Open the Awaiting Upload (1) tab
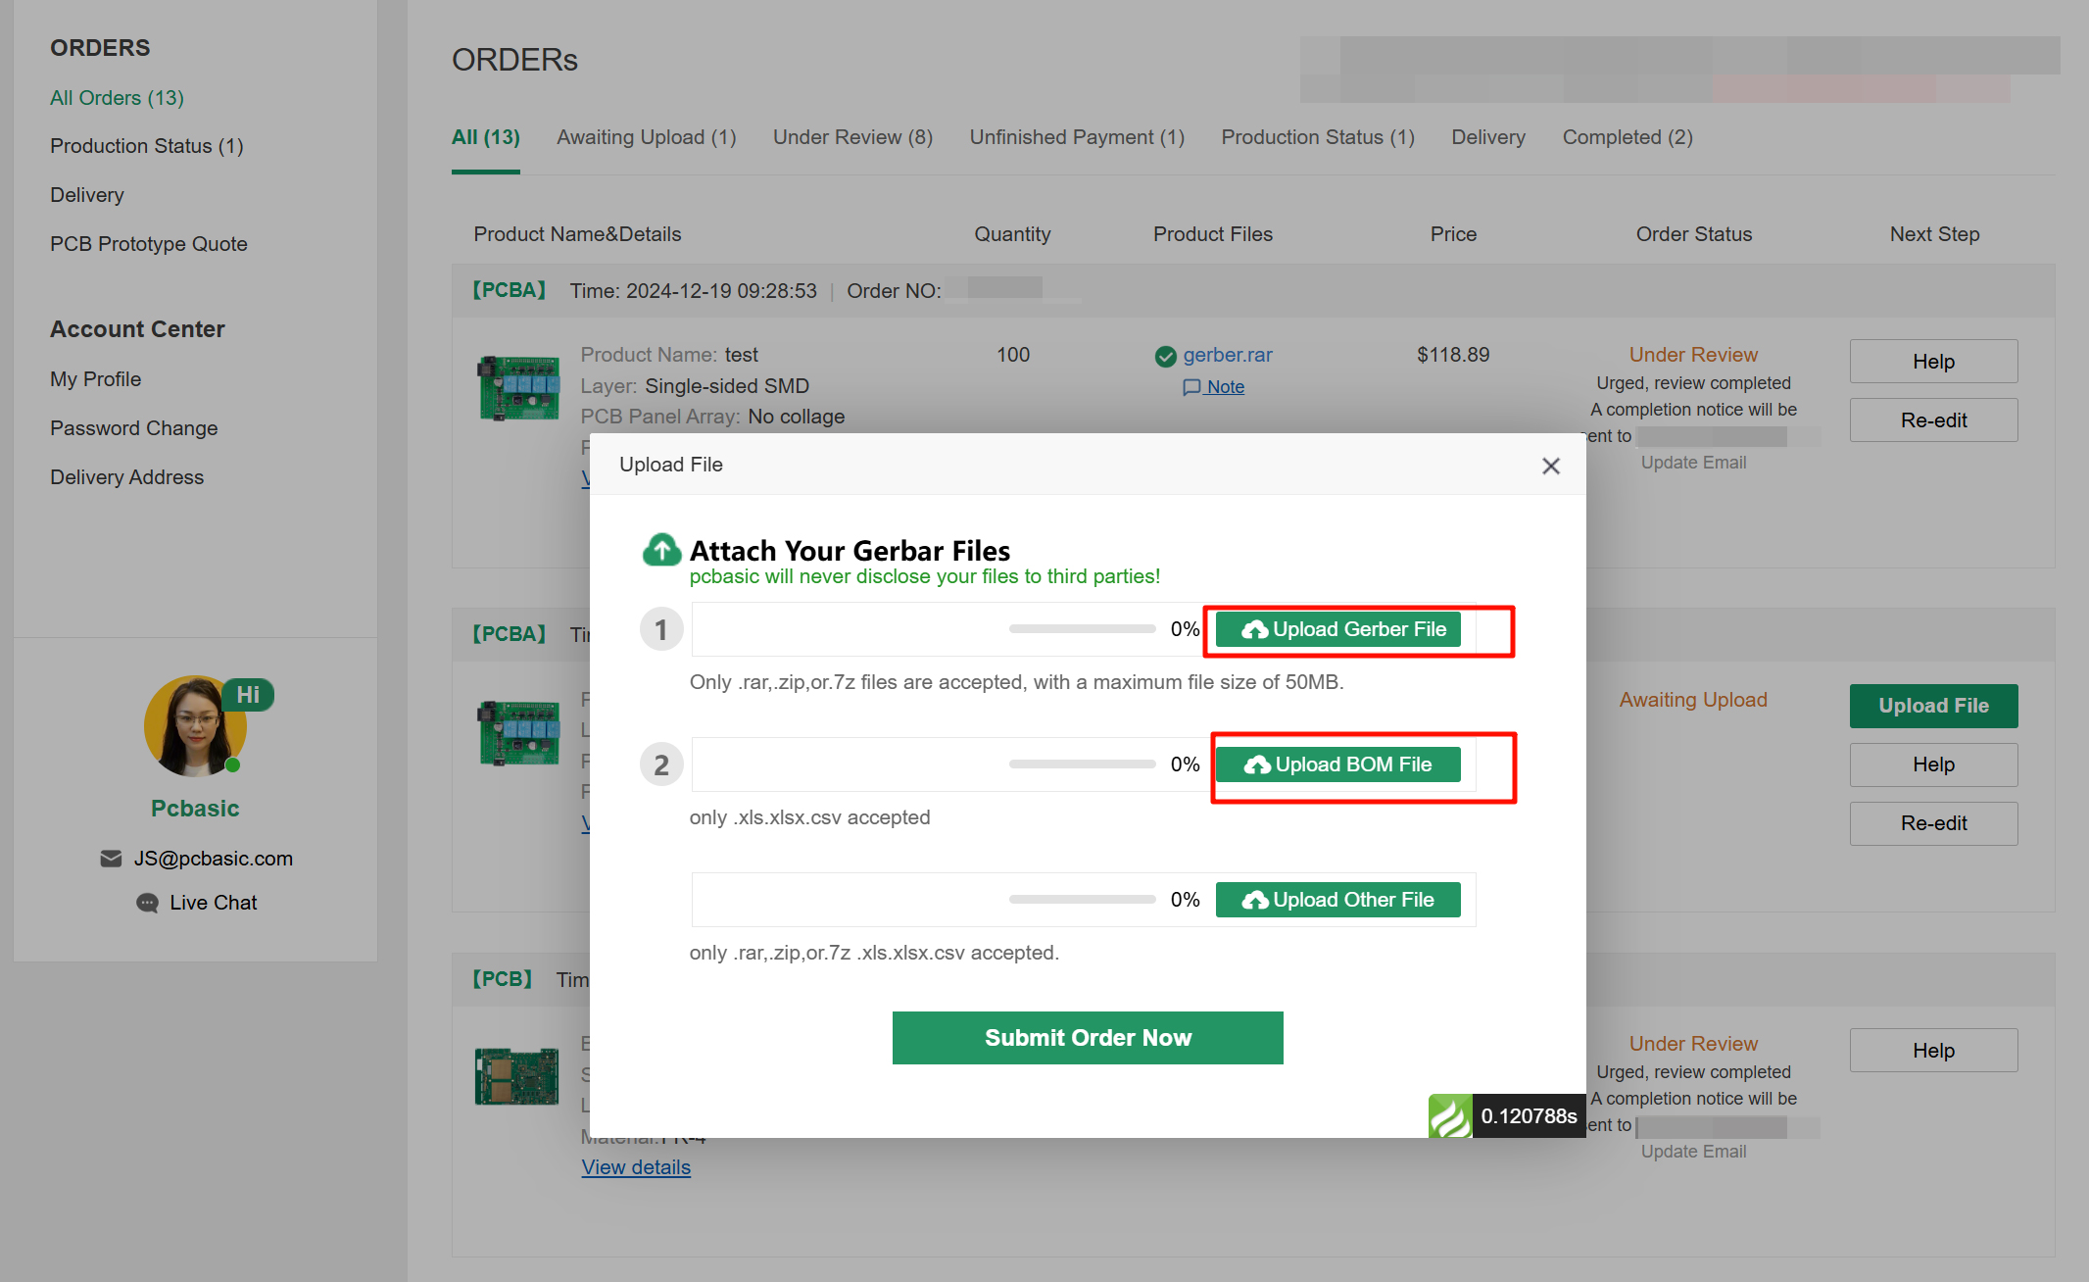Viewport: 2089px width, 1282px height. pyautogui.click(x=646, y=137)
